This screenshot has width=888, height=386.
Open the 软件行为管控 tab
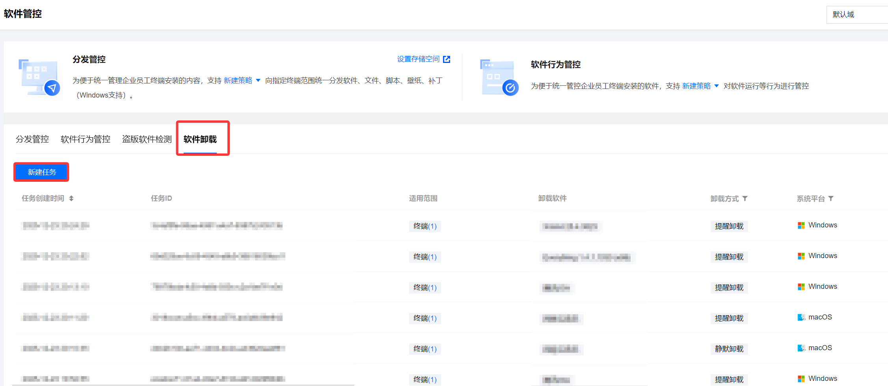point(86,139)
